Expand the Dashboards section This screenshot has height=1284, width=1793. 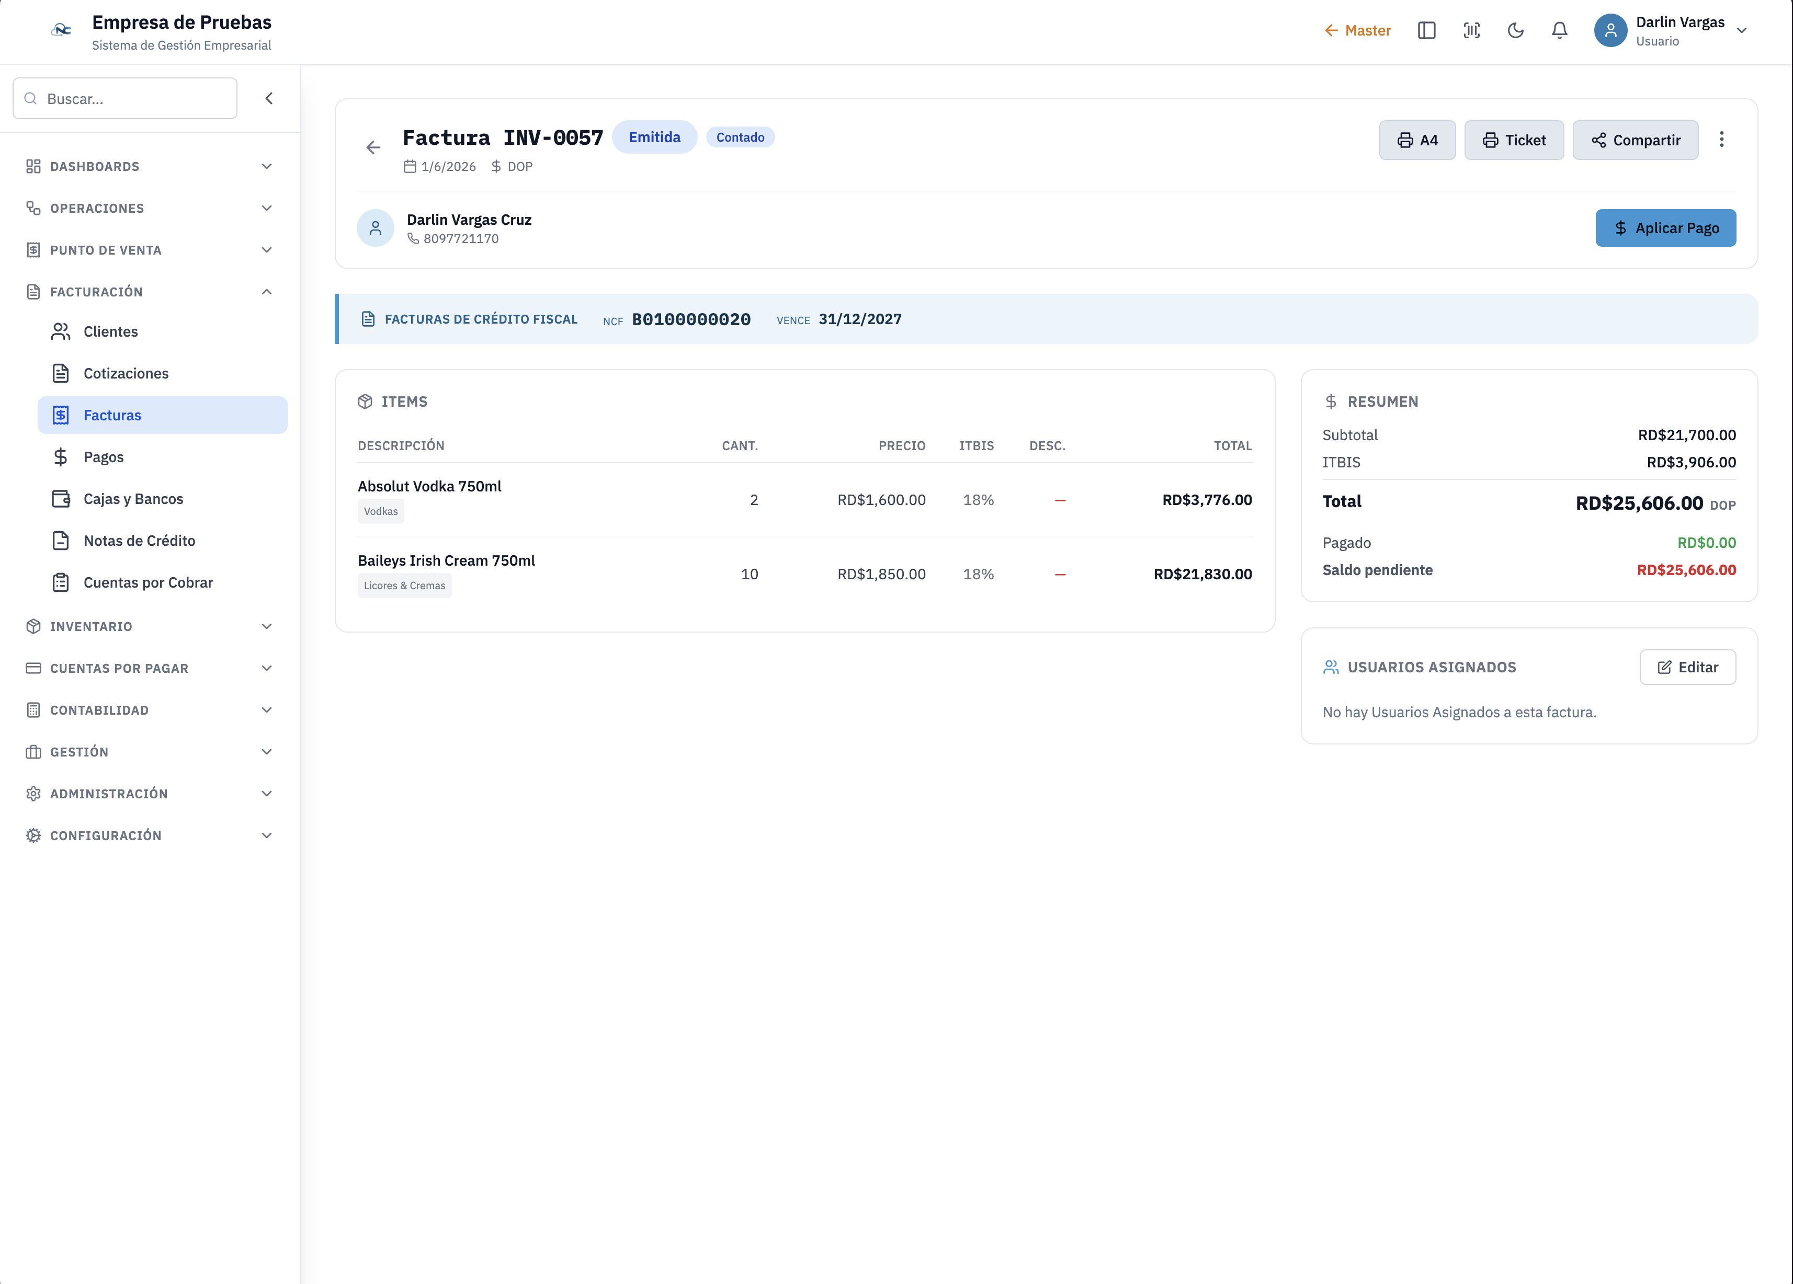[150, 166]
